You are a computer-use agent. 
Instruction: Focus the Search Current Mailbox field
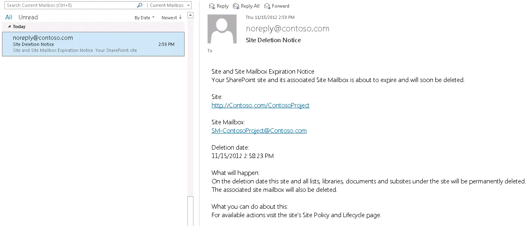pyautogui.click(x=71, y=5)
